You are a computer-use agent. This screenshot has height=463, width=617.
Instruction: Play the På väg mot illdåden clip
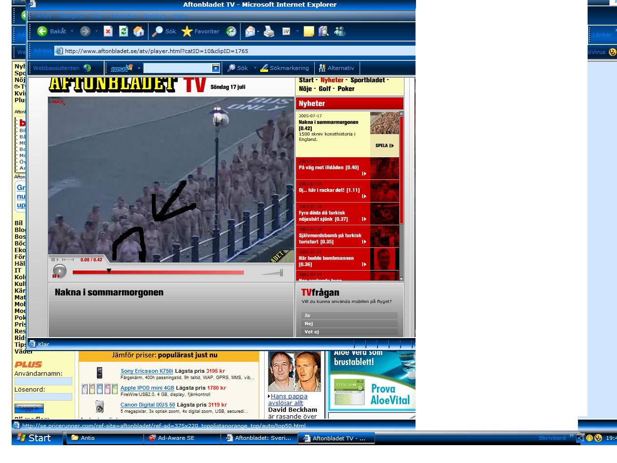(x=364, y=174)
